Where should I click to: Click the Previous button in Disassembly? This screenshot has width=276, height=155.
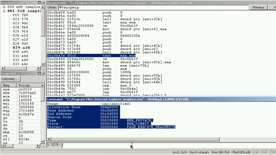(258, 7)
